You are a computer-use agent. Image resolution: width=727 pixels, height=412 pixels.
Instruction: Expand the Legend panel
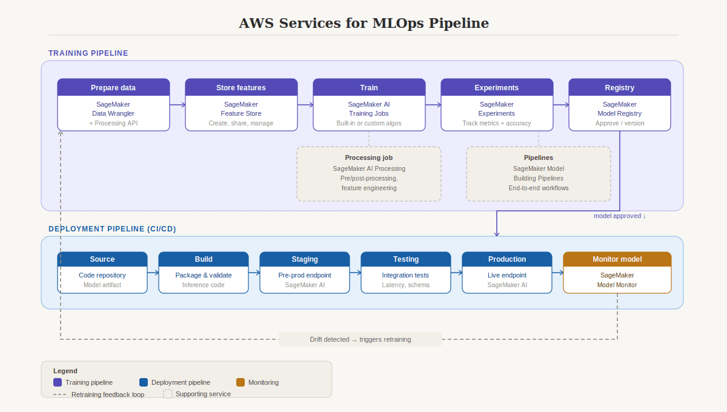click(x=65, y=370)
